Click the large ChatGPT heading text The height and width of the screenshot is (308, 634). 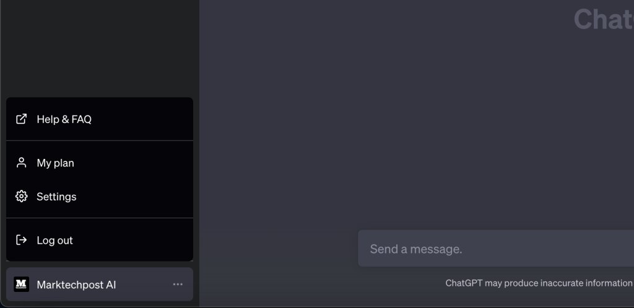coord(604,19)
